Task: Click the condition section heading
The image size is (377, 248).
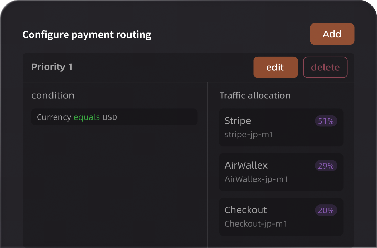Action: [x=53, y=95]
